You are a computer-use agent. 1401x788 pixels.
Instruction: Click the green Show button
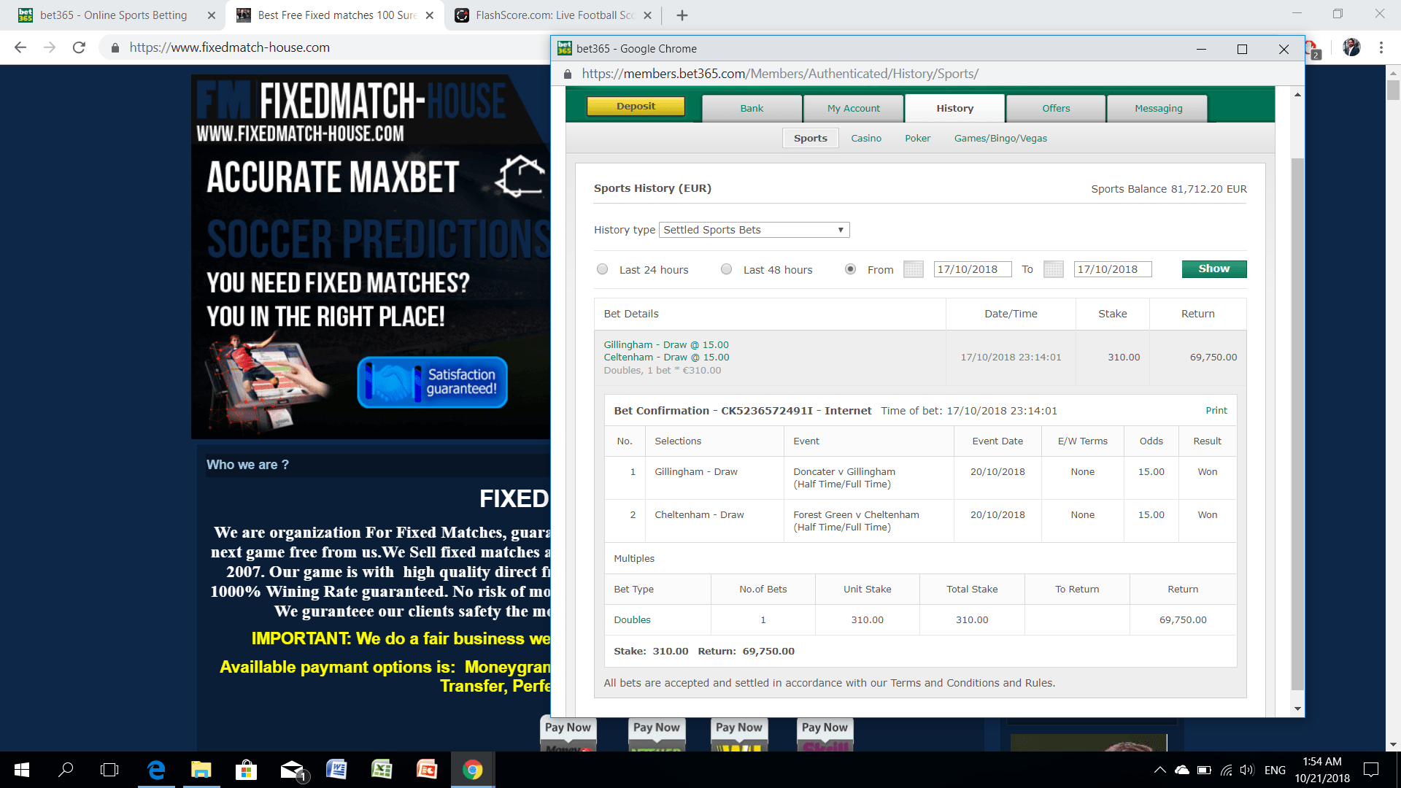click(x=1213, y=269)
